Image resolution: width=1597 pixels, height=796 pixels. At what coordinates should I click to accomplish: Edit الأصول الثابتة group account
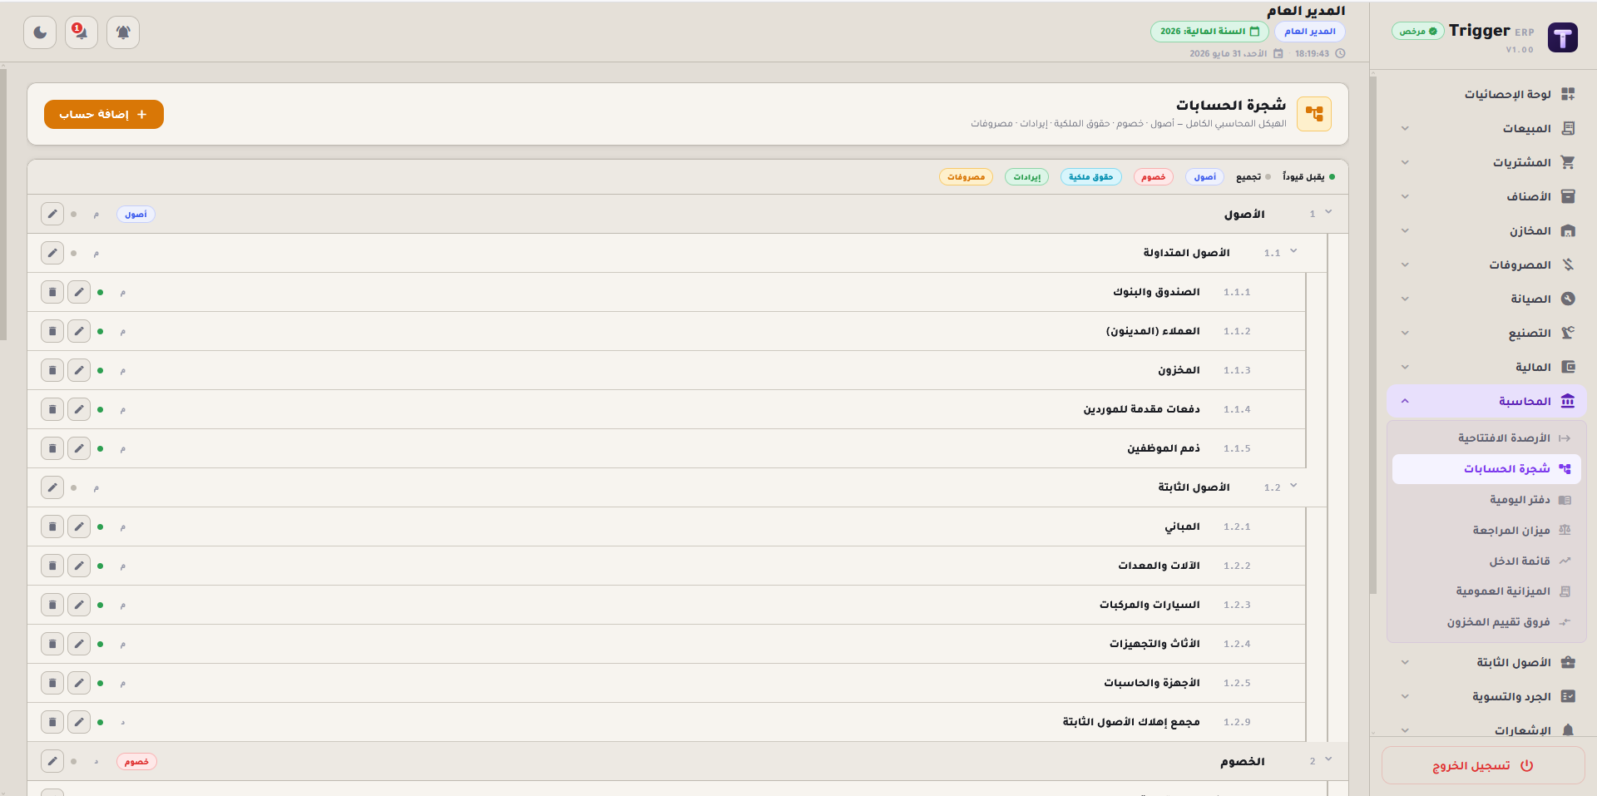52,487
